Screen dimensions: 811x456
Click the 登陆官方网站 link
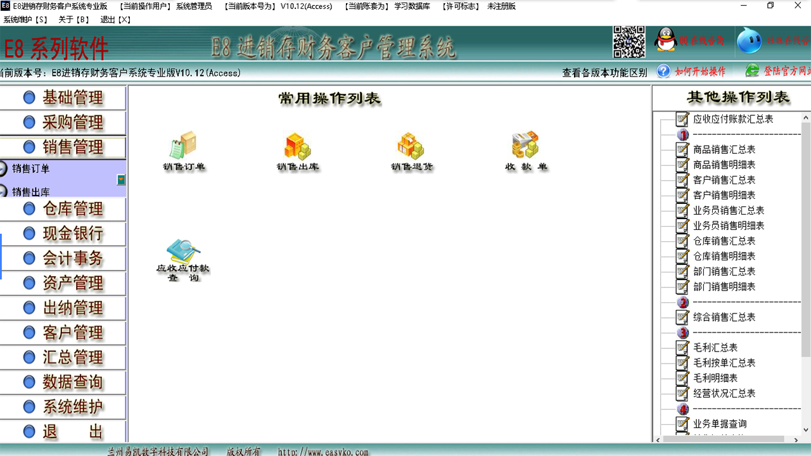click(x=787, y=71)
